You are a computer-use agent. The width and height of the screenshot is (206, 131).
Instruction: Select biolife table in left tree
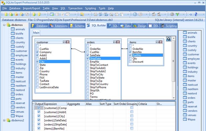[19, 34]
